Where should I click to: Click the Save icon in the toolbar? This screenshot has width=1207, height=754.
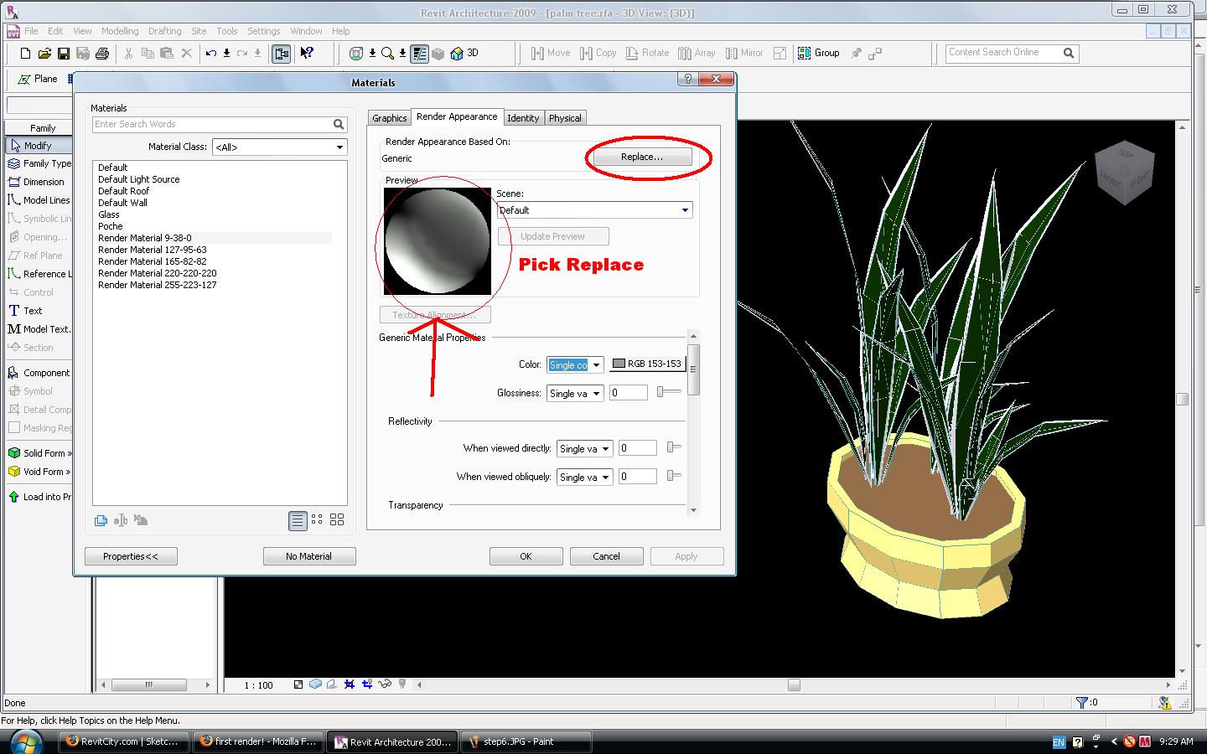point(63,54)
